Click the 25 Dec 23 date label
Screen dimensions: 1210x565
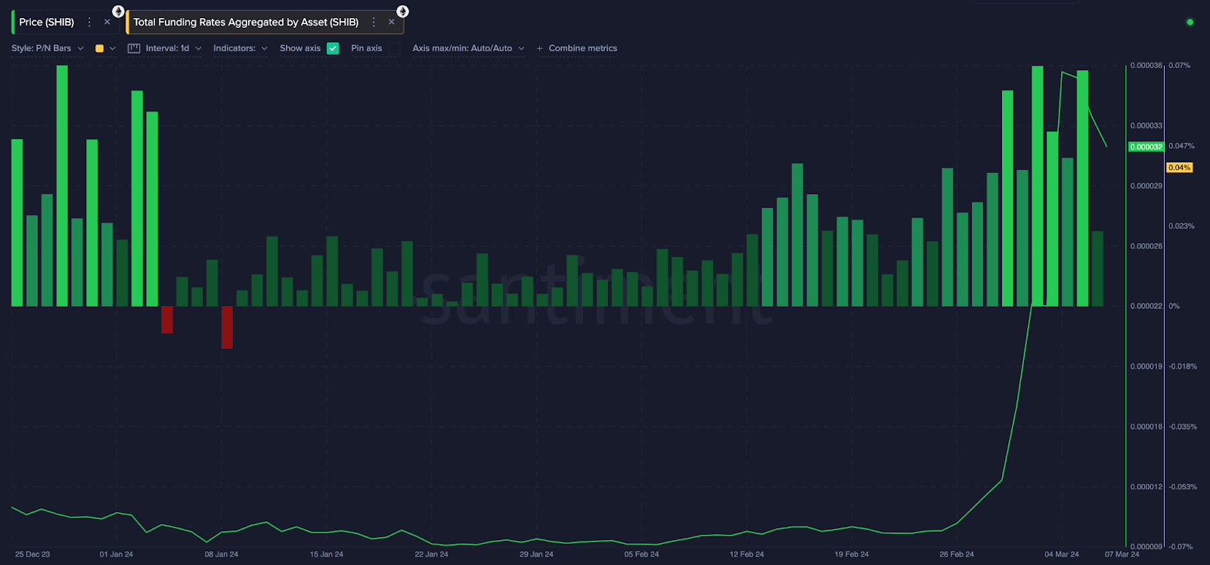(33, 554)
